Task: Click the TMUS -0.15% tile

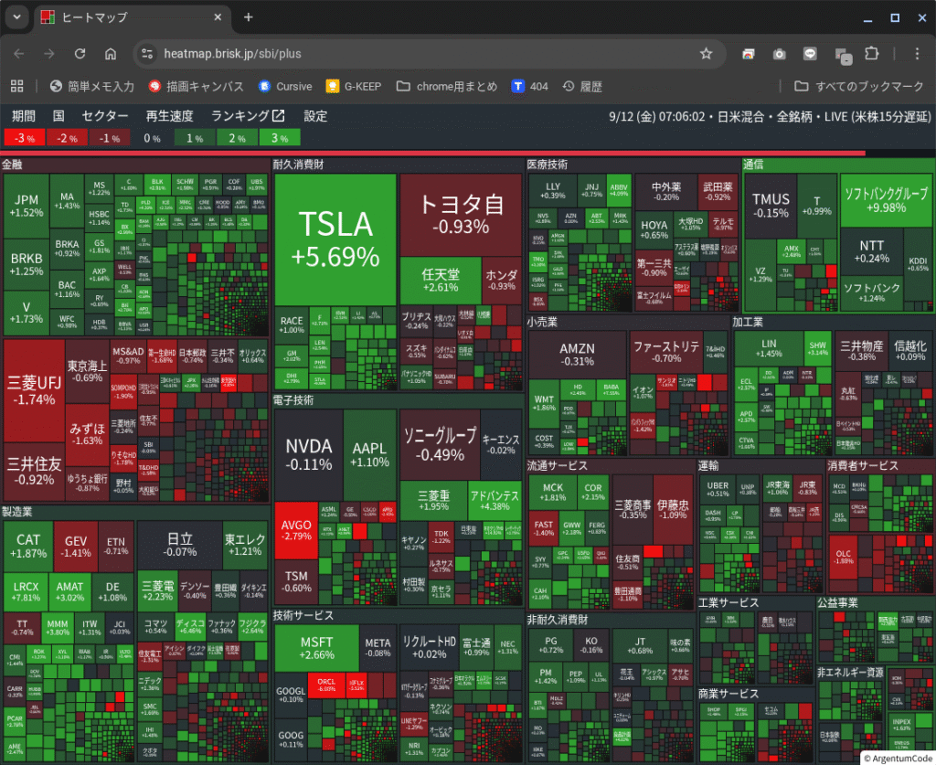Action: [x=771, y=206]
